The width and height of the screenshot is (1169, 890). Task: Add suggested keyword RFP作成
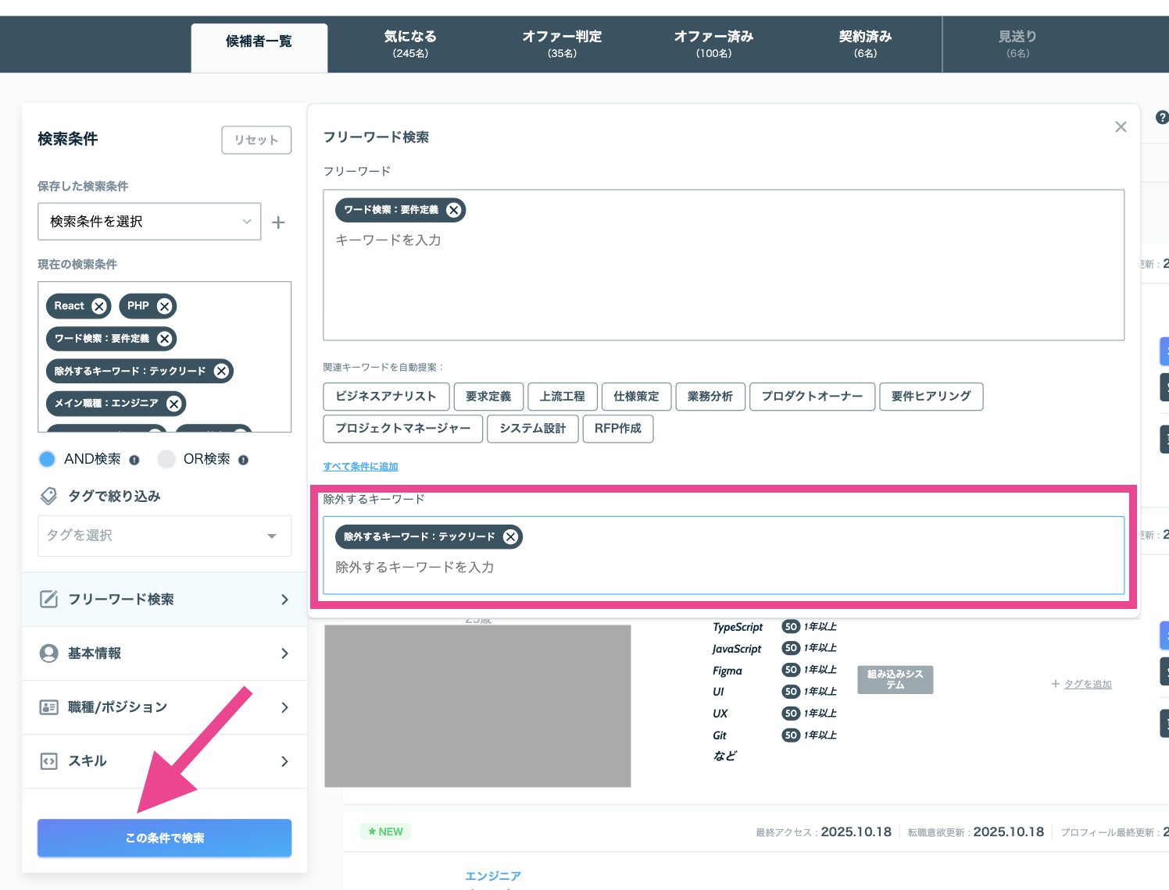tap(618, 429)
